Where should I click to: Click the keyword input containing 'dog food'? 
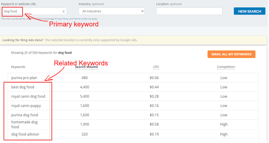click(x=34, y=11)
